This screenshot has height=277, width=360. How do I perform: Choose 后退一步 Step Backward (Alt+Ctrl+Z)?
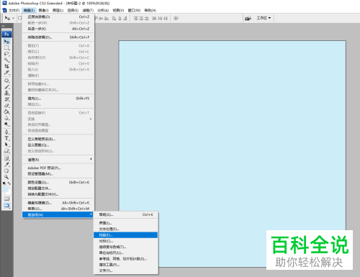click(x=58, y=29)
